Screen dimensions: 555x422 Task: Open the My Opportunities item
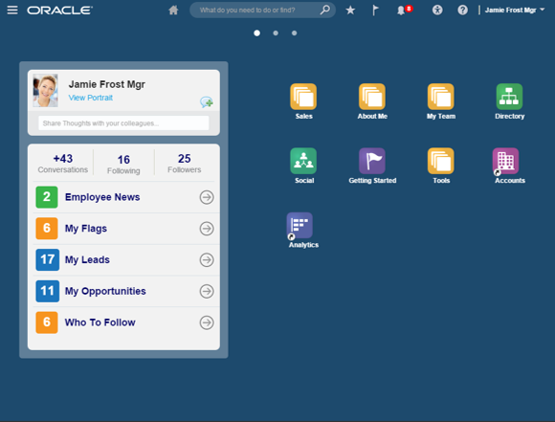105,291
